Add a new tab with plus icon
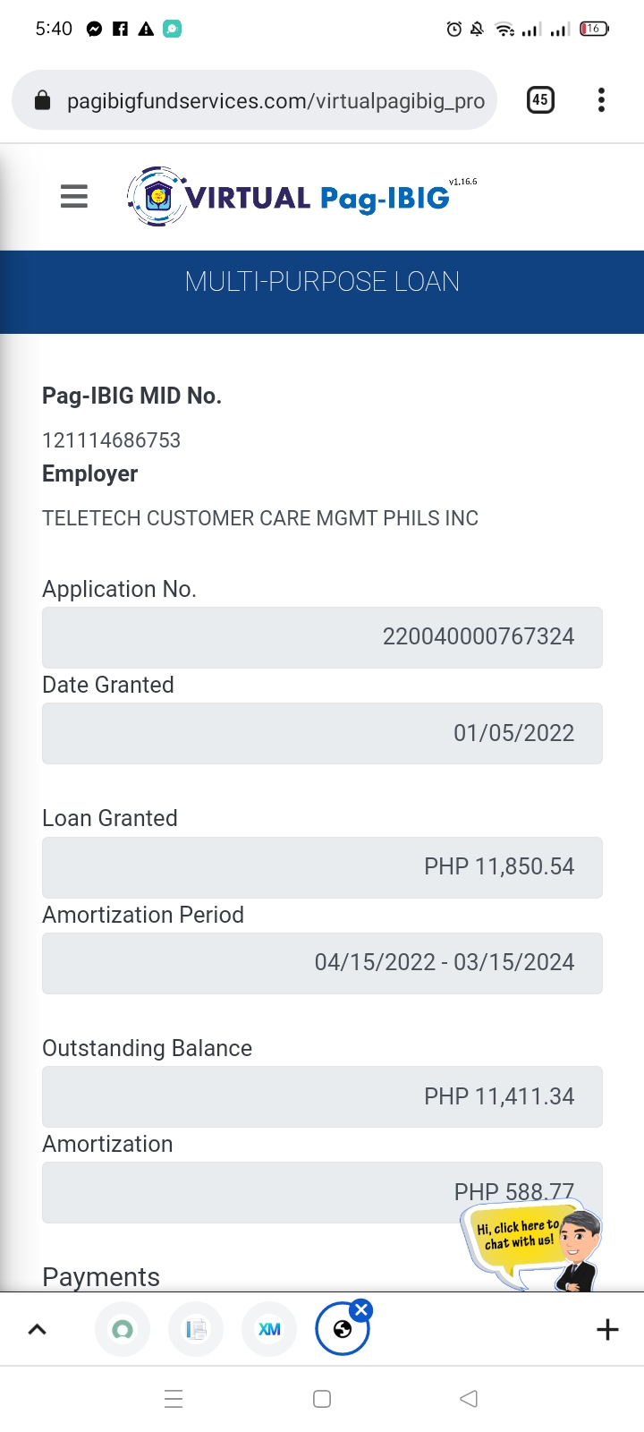Image resolution: width=644 pixels, height=1432 pixels. (607, 1329)
